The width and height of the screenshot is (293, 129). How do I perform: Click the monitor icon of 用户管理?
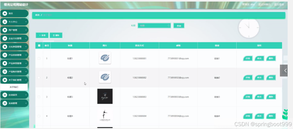coord(5,30)
